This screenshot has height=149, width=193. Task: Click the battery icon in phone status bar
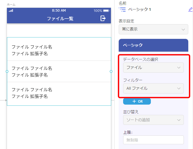coord(106,11)
